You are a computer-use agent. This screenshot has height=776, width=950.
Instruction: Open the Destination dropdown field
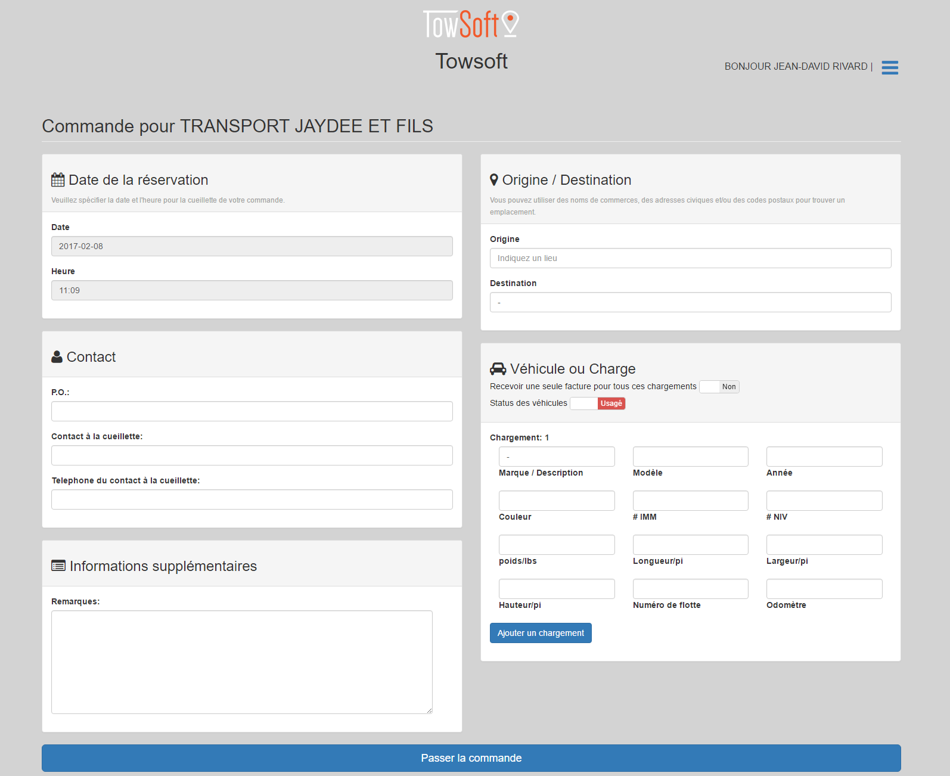(x=690, y=302)
